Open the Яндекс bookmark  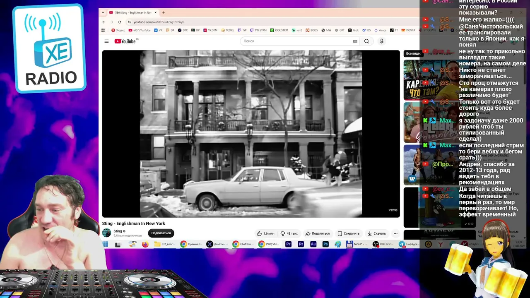click(x=118, y=30)
